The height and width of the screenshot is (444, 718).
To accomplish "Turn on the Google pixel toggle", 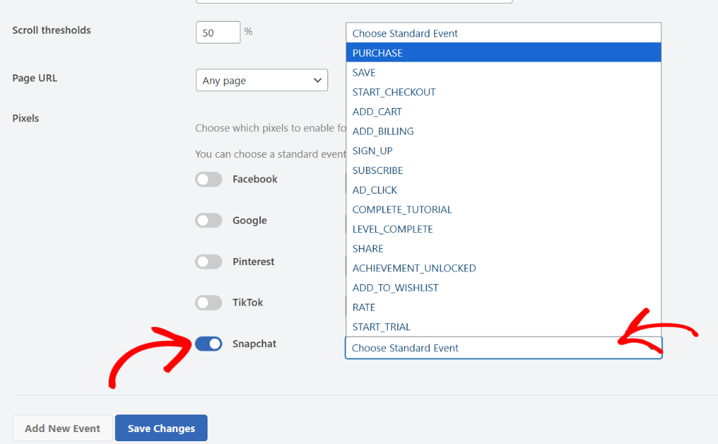I will click(x=208, y=221).
